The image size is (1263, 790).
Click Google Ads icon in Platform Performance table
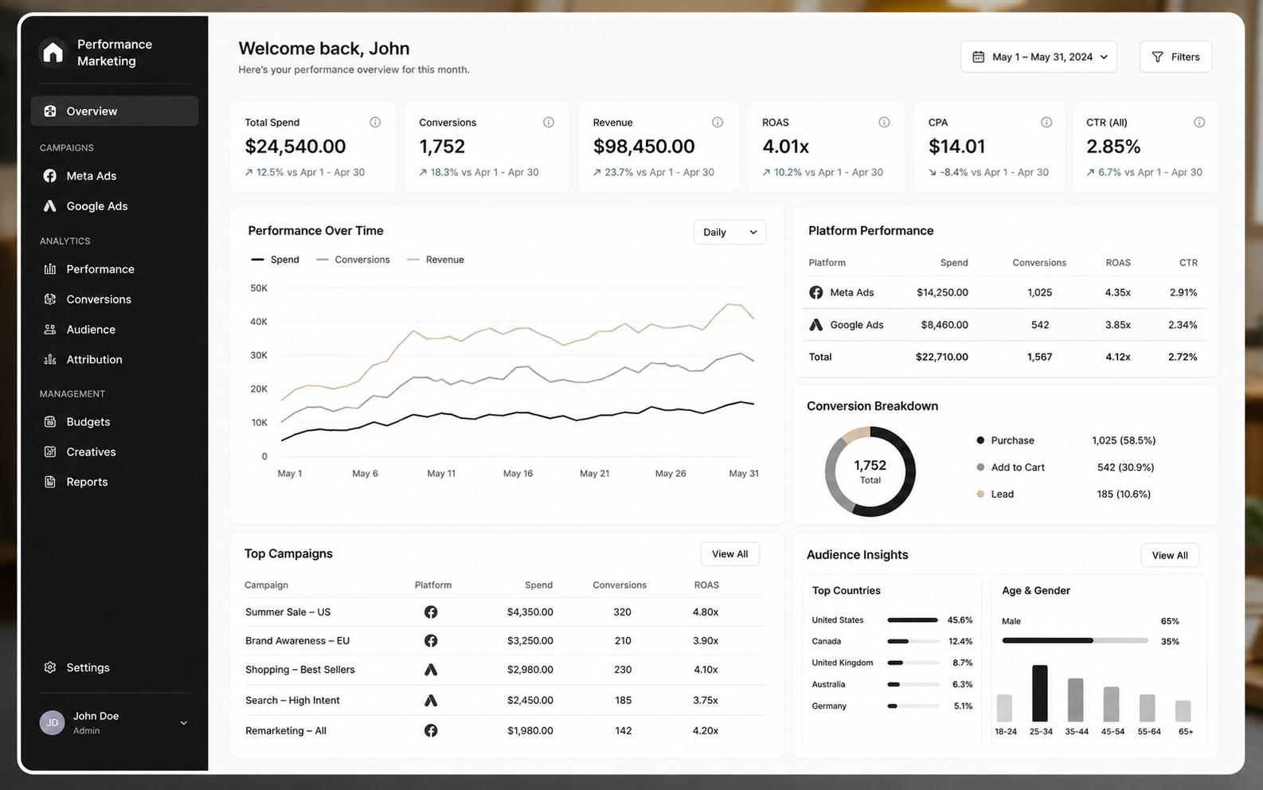816,325
